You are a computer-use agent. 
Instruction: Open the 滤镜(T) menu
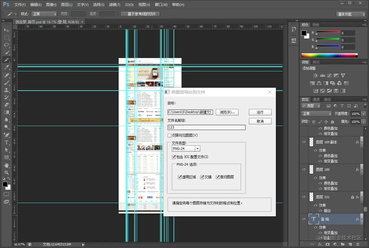click(114, 5)
